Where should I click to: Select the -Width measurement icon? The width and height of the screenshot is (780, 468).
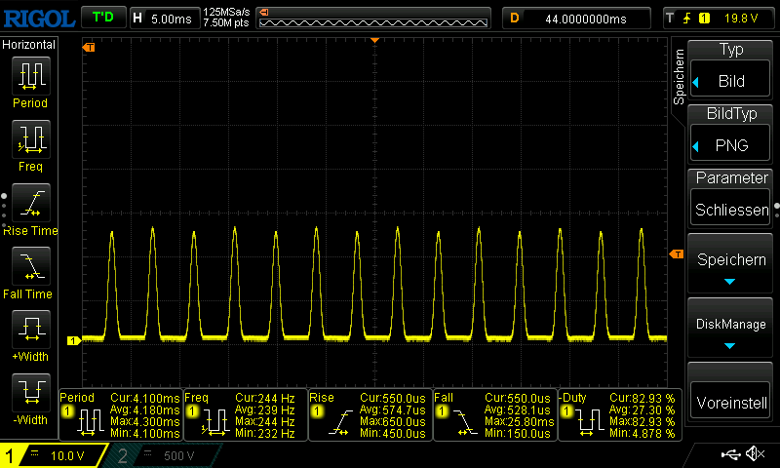click(31, 392)
